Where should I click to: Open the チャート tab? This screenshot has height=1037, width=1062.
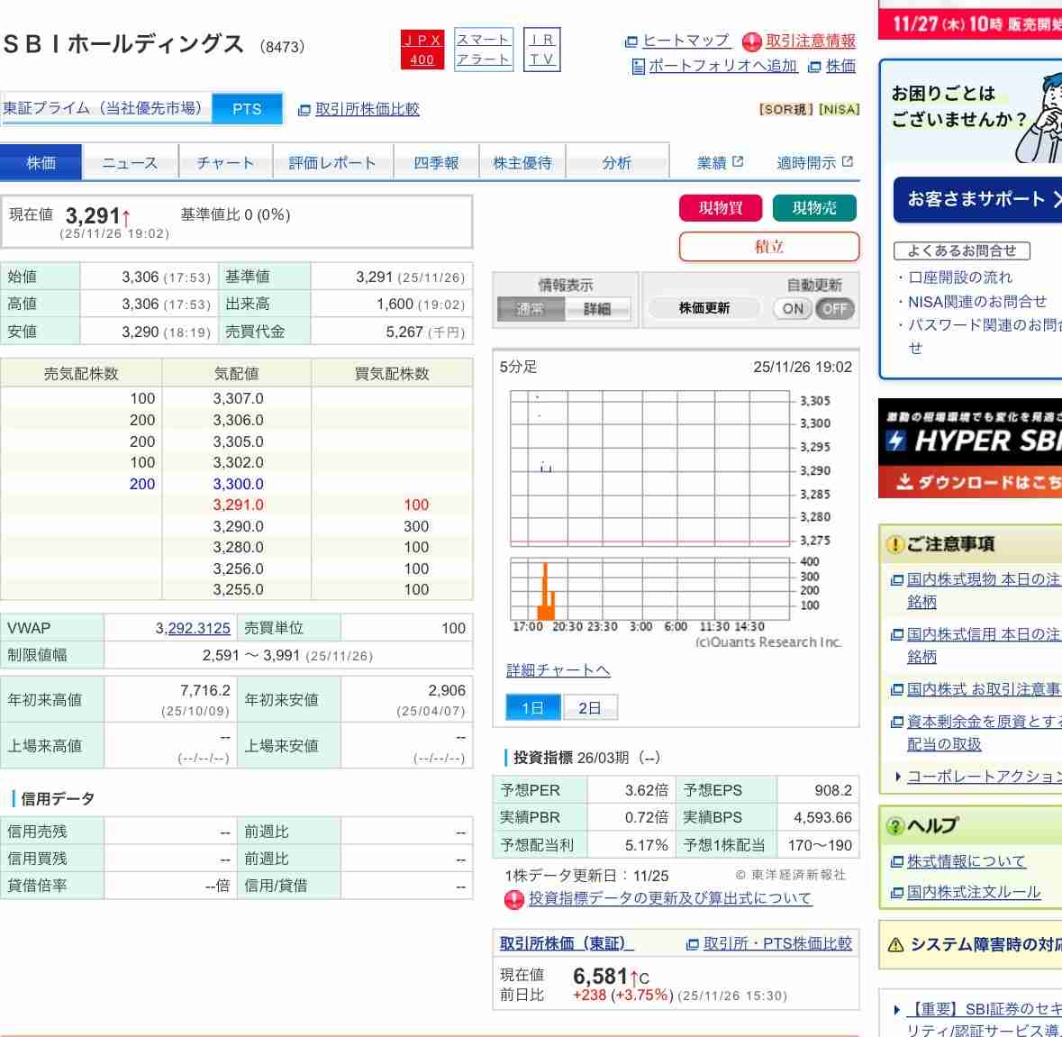225,162
